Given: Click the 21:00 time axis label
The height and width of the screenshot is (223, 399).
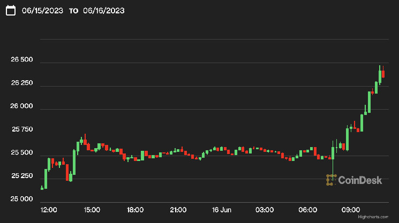Looking at the screenshot, I should (x=178, y=210).
